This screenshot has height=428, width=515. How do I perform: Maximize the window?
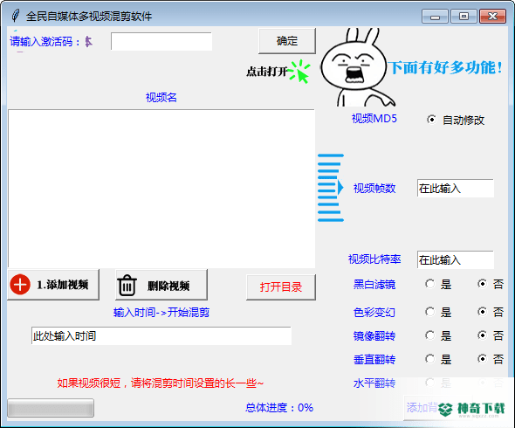[463, 16]
